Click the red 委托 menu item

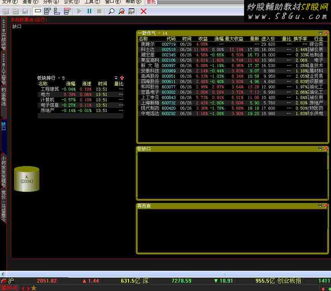[x=151, y=2]
